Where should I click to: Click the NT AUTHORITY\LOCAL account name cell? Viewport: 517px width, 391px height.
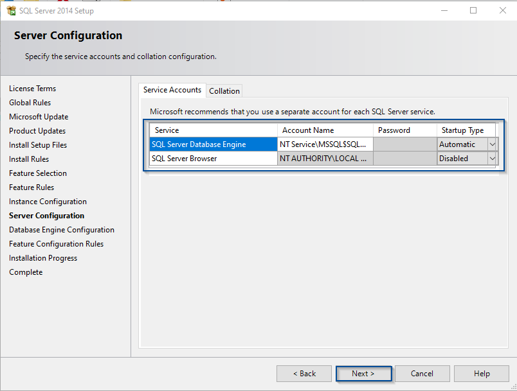click(325, 159)
